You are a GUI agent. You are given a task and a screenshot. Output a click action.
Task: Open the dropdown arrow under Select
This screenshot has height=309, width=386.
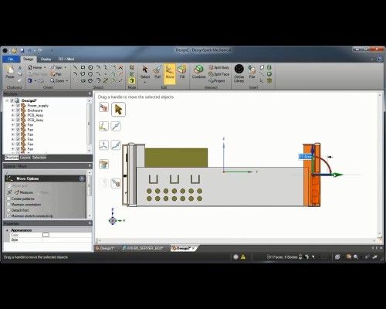pos(145,82)
